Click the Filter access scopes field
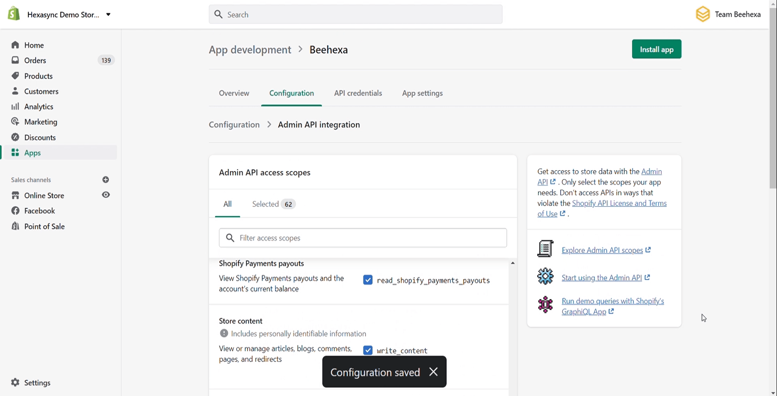The width and height of the screenshot is (777, 396). click(x=363, y=238)
